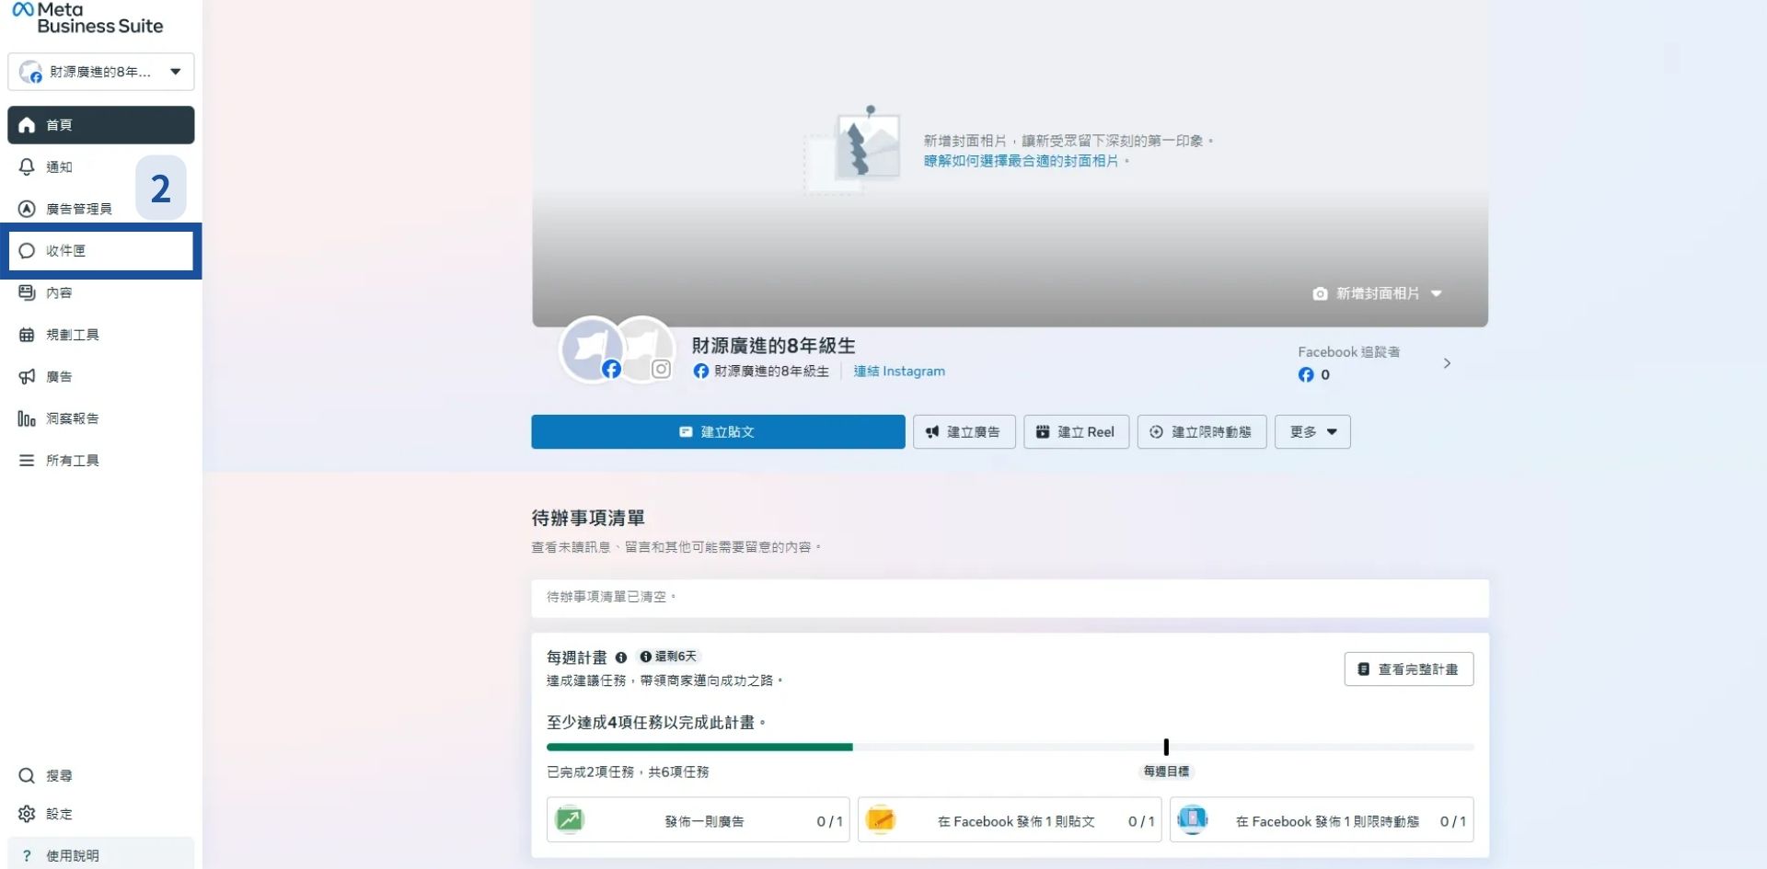Expand the Facebook 追蹤者 chevron
Screen dimensions: 1767x869
pyautogui.click(x=1447, y=363)
